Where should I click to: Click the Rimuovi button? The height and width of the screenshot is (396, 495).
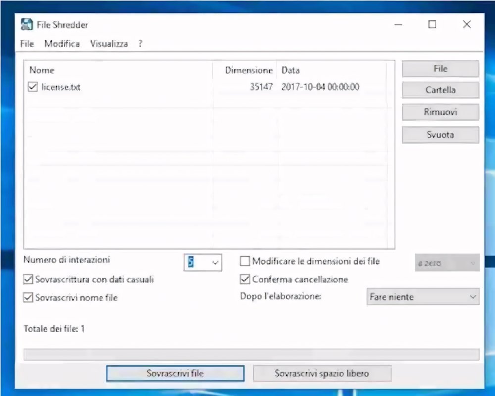441,112
